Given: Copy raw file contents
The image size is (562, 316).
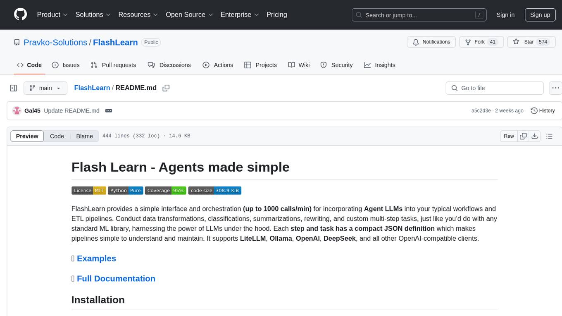Looking at the screenshot, I should 523,136.
